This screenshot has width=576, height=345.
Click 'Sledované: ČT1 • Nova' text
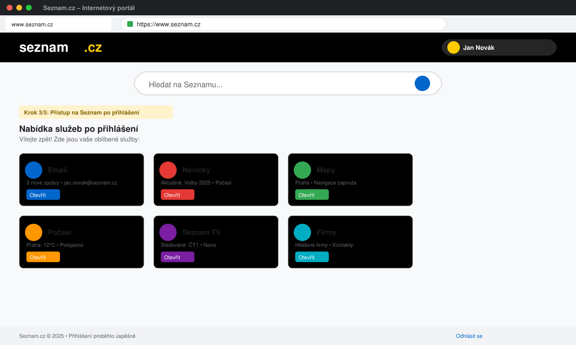coord(188,245)
